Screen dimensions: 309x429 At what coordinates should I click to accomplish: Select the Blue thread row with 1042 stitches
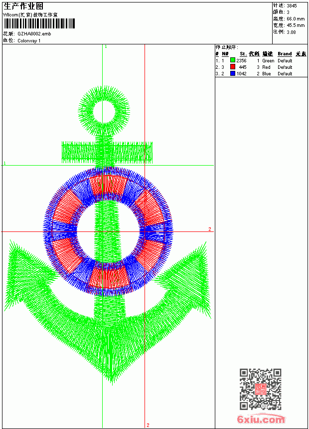tap(261, 74)
